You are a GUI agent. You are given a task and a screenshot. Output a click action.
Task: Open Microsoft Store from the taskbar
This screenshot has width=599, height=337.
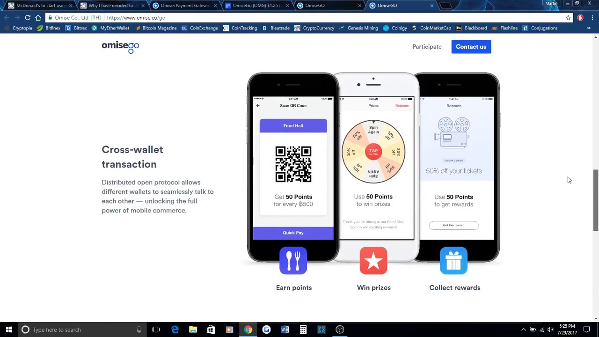(211, 330)
